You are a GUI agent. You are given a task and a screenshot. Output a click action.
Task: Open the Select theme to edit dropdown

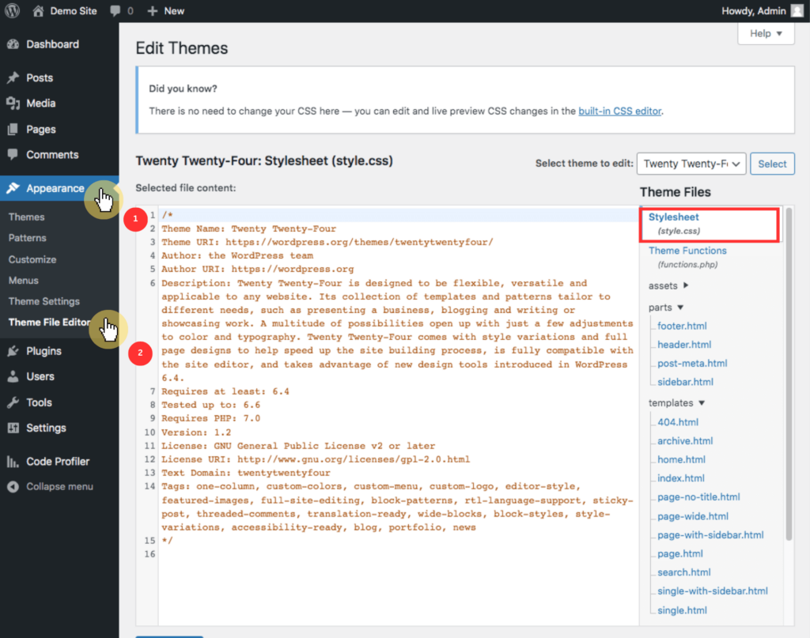tap(691, 164)
